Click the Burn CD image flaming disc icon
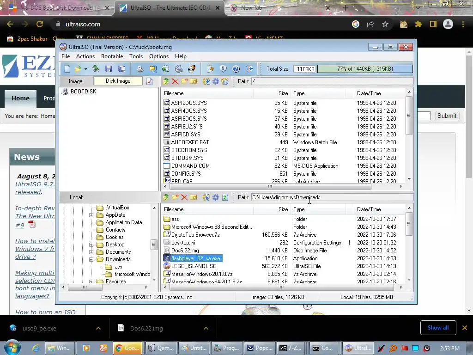Screen dimensions: 473x355 click(x=192, y=69)
